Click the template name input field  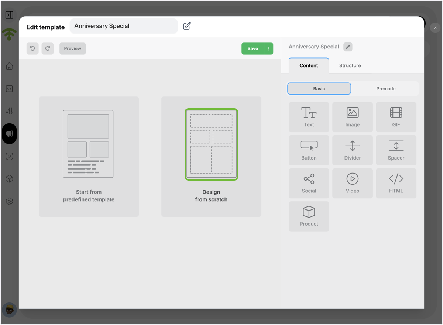point(124,26)
